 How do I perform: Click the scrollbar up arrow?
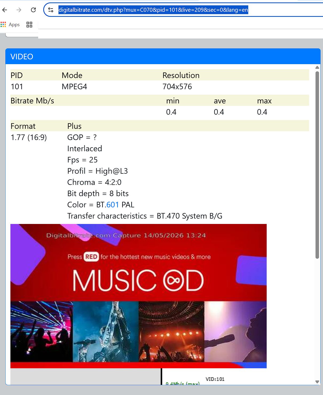pyautogui.click(x=317, y=67)
